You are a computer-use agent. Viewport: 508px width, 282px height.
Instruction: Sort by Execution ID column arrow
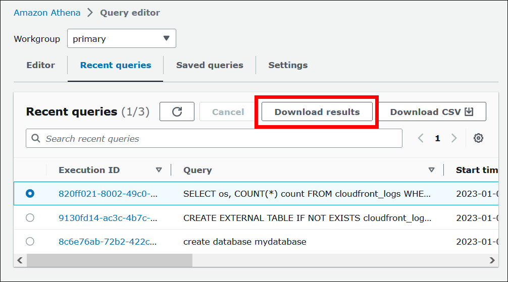click(159, 170)
